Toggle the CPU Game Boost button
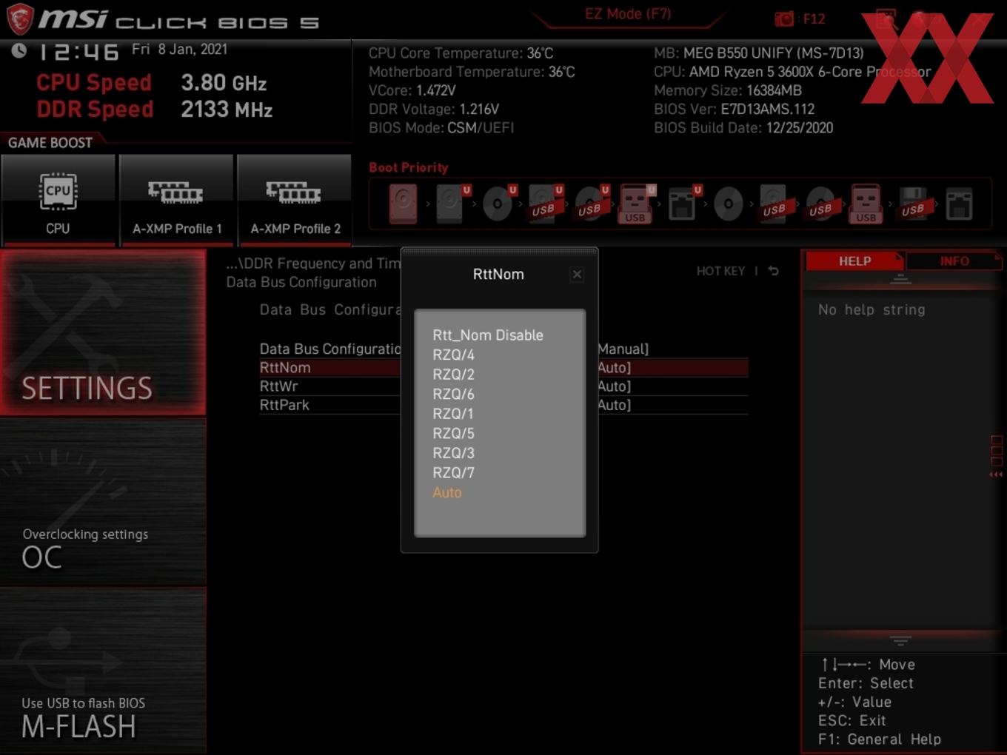Image resolution: width=1007 pixels, height=755 pixels. click(58, 200)
